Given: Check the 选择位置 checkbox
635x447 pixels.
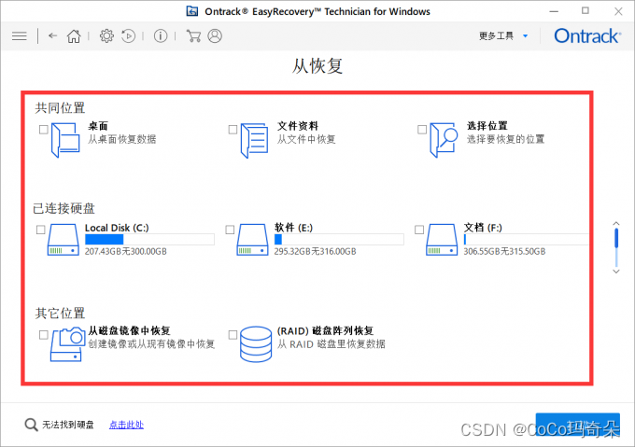Looking at the screenshot, I should point(422,130).
